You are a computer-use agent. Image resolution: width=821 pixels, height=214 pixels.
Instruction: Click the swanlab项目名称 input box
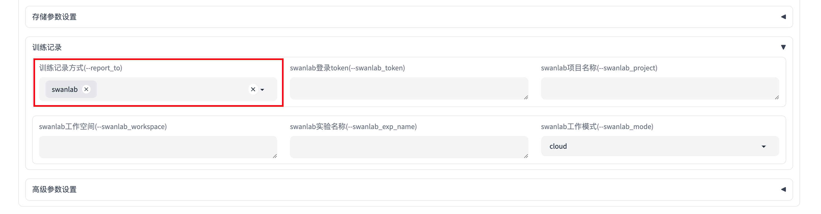pyautogui.click(x=660, y=88)
